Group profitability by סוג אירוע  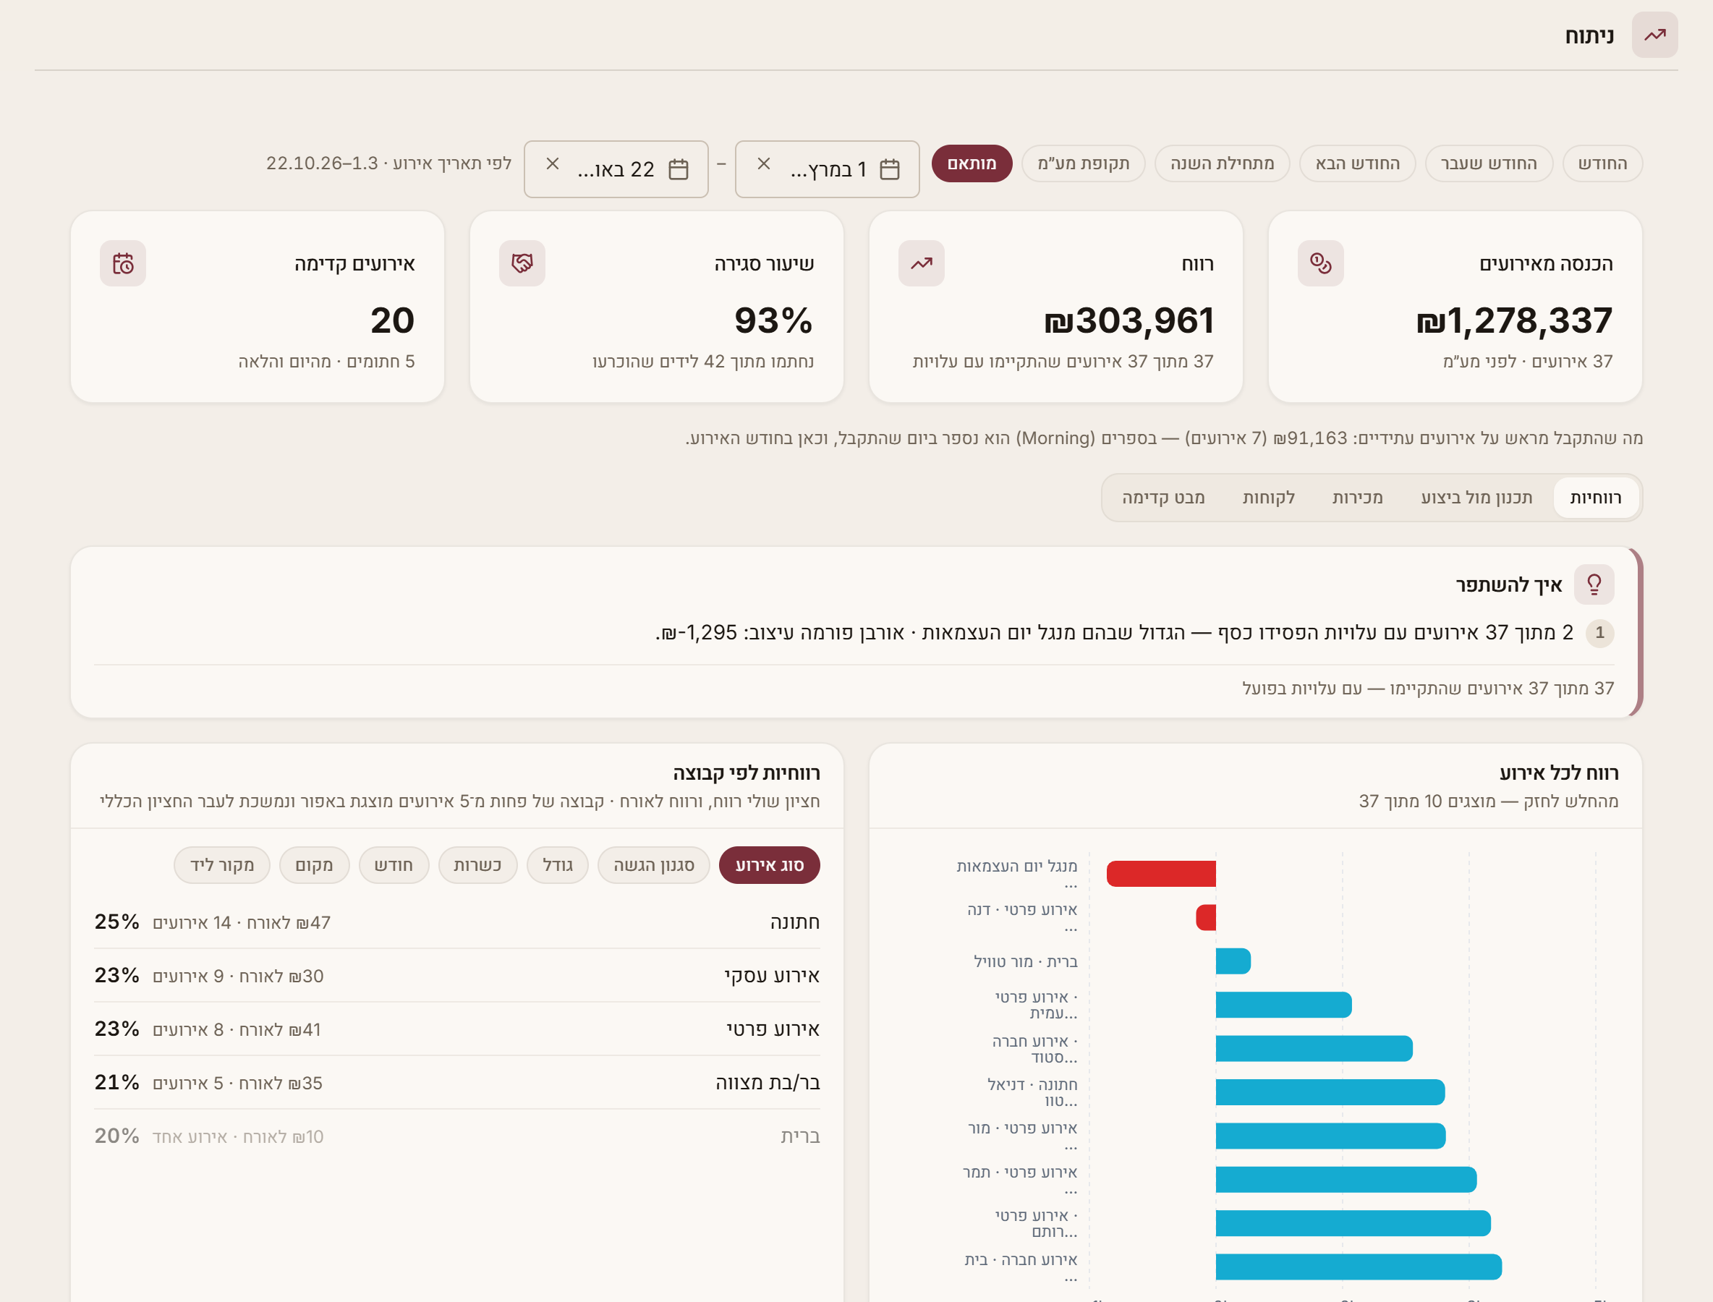point(769,865)
